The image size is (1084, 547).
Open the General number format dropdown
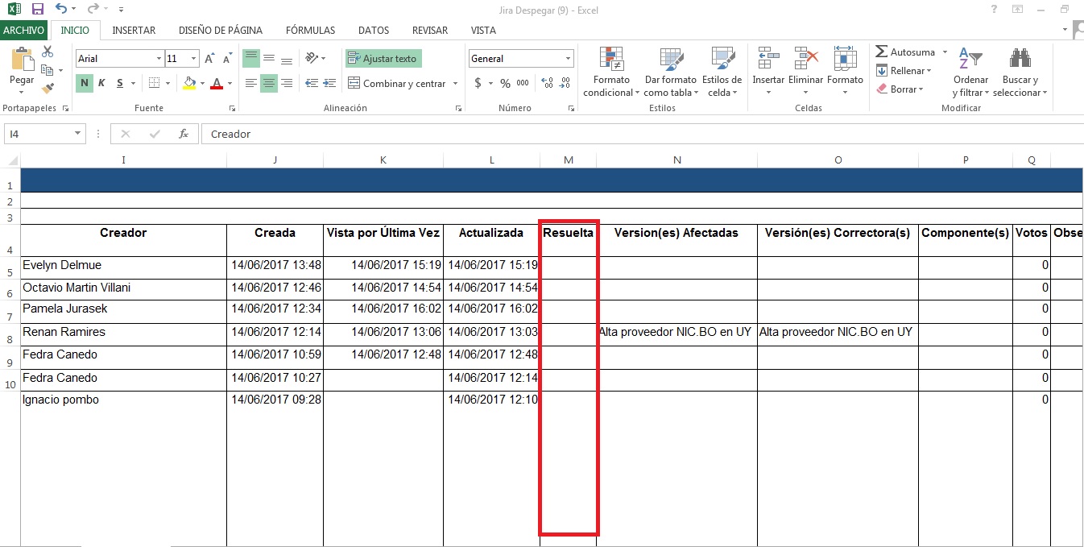coord(568,59)
